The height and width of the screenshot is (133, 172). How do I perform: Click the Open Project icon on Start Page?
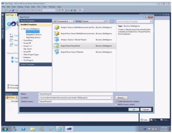[11, 45]
